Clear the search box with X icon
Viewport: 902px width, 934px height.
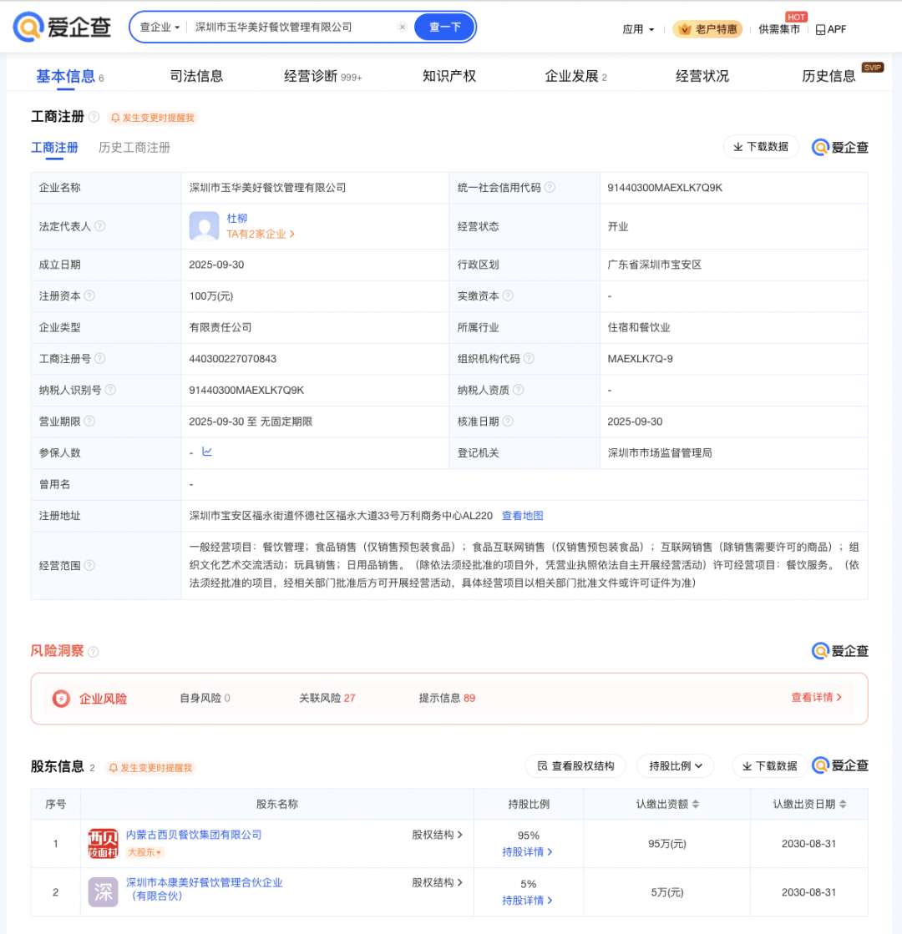tap(402, 28)
